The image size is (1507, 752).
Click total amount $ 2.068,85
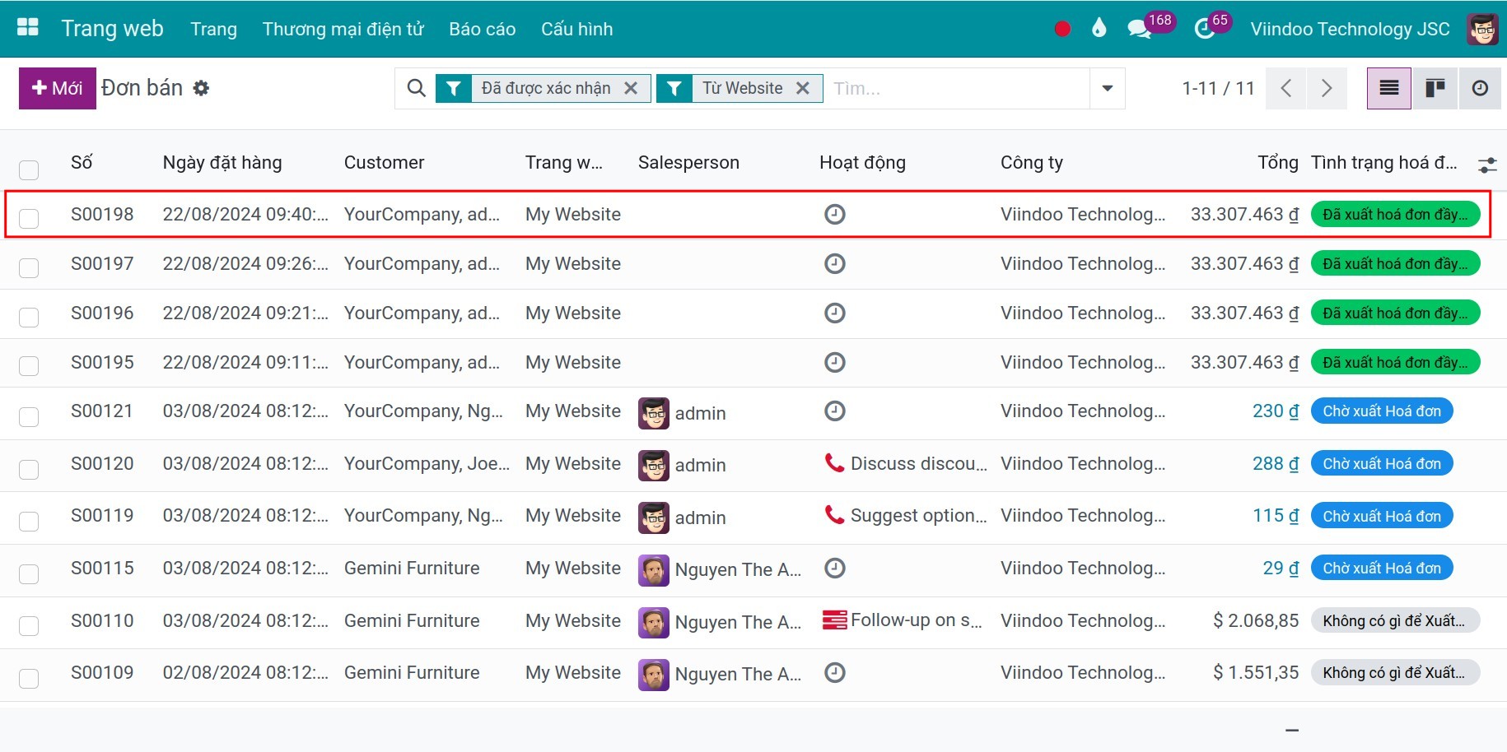click(x=1255, y=620)
